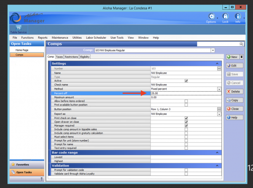Click the Open Tasks panel button at bottom

27,172
